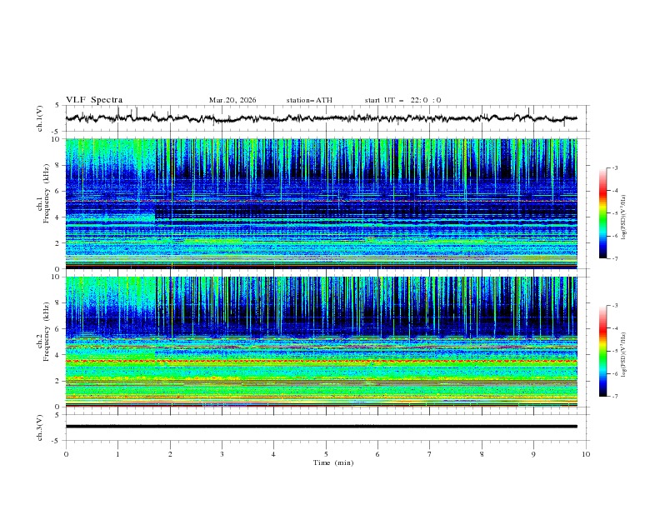Click the time axis tick label '5'

(326, 454)
